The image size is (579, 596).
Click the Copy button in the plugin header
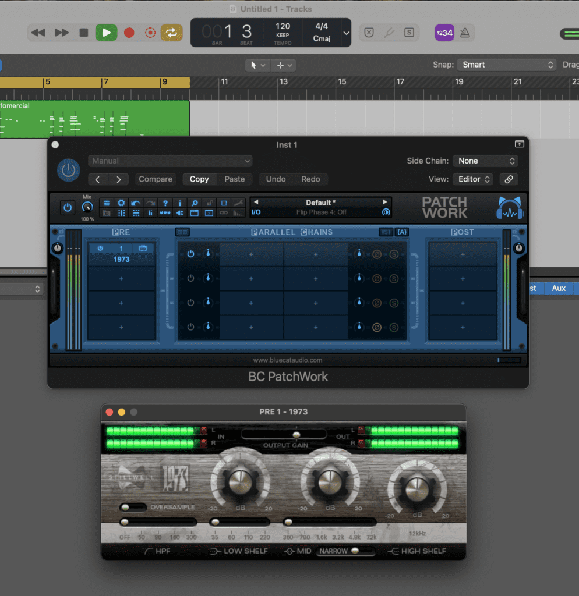click(199, 179)
